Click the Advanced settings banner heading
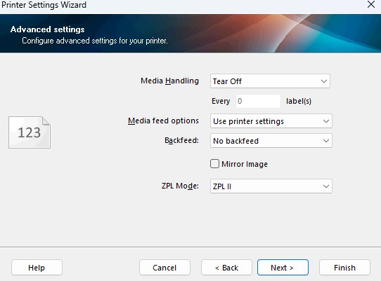Viewport: 381px width, 281px height. 47,29
